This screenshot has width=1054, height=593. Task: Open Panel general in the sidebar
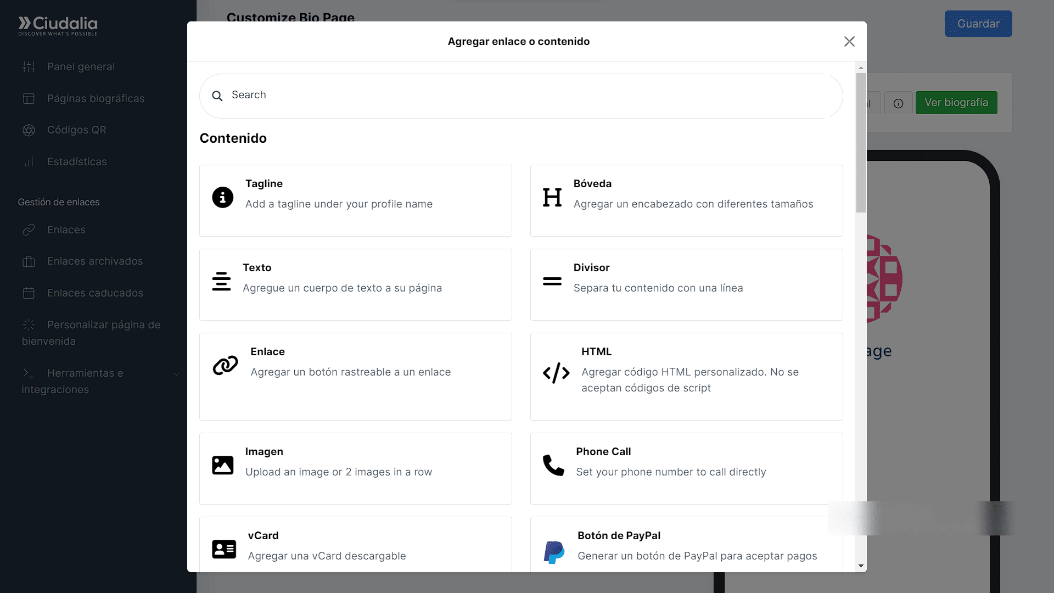point(81,67)
